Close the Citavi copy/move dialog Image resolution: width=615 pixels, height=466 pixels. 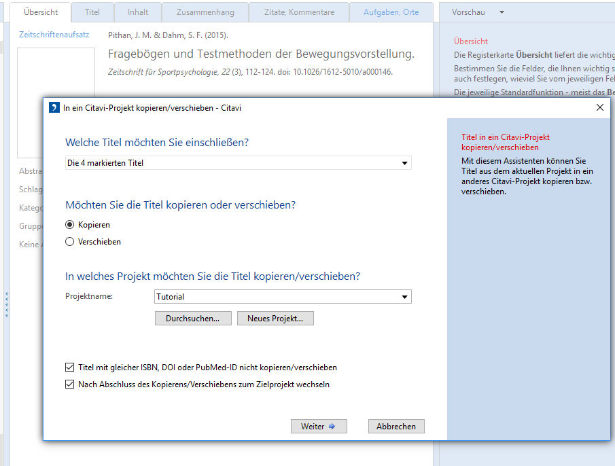click(x=599, y=107)
